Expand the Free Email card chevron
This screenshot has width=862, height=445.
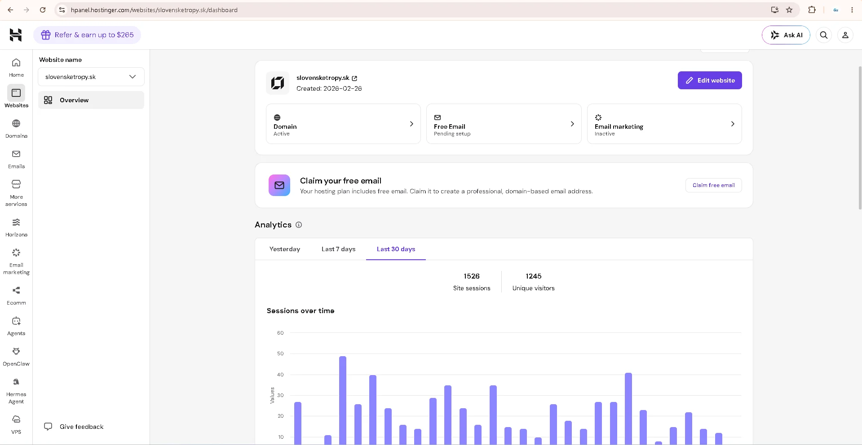point(572,124)
